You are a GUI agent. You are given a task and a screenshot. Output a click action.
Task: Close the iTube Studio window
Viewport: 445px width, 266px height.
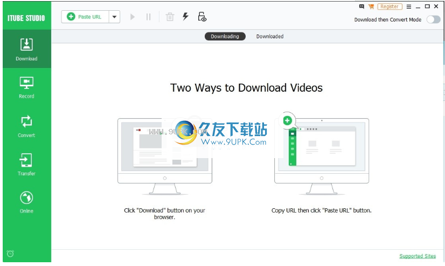click(x=436, y=6)
